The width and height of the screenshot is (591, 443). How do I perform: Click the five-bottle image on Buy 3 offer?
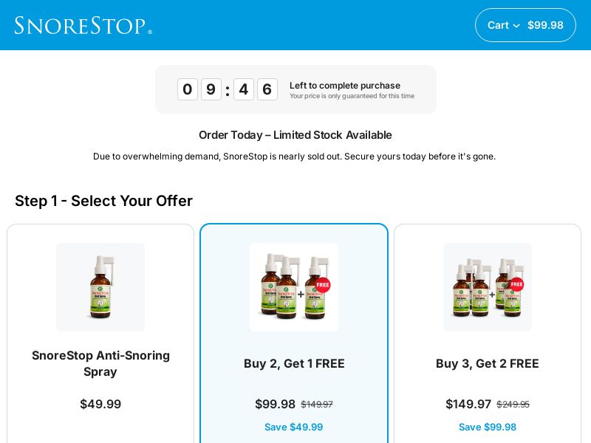click(488, 287)
